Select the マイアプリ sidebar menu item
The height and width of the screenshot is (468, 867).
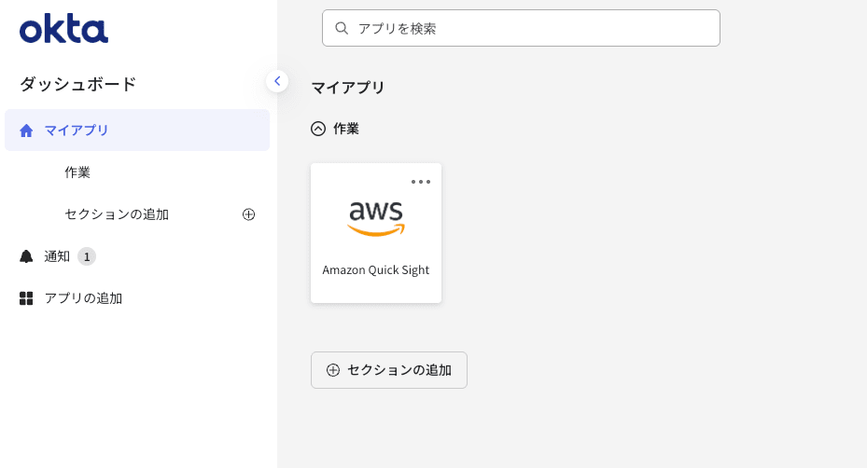77,131
